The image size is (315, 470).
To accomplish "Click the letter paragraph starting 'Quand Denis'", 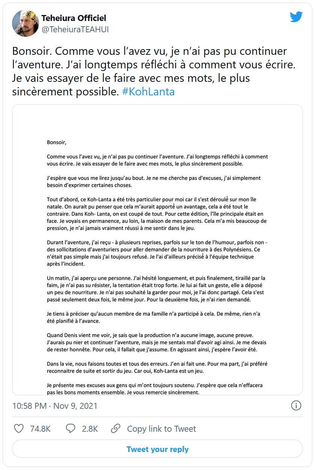I will 157,342.
